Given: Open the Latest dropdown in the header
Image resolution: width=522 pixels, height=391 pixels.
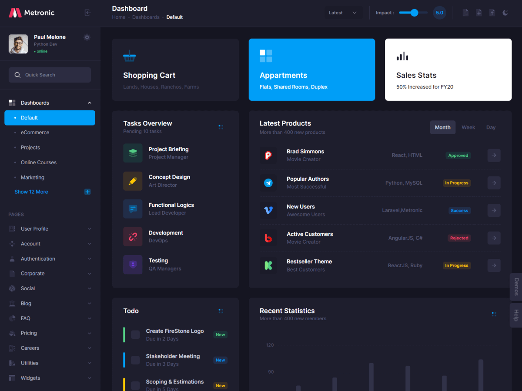Looking at the screenshot, I should click(x=343, y=13).
